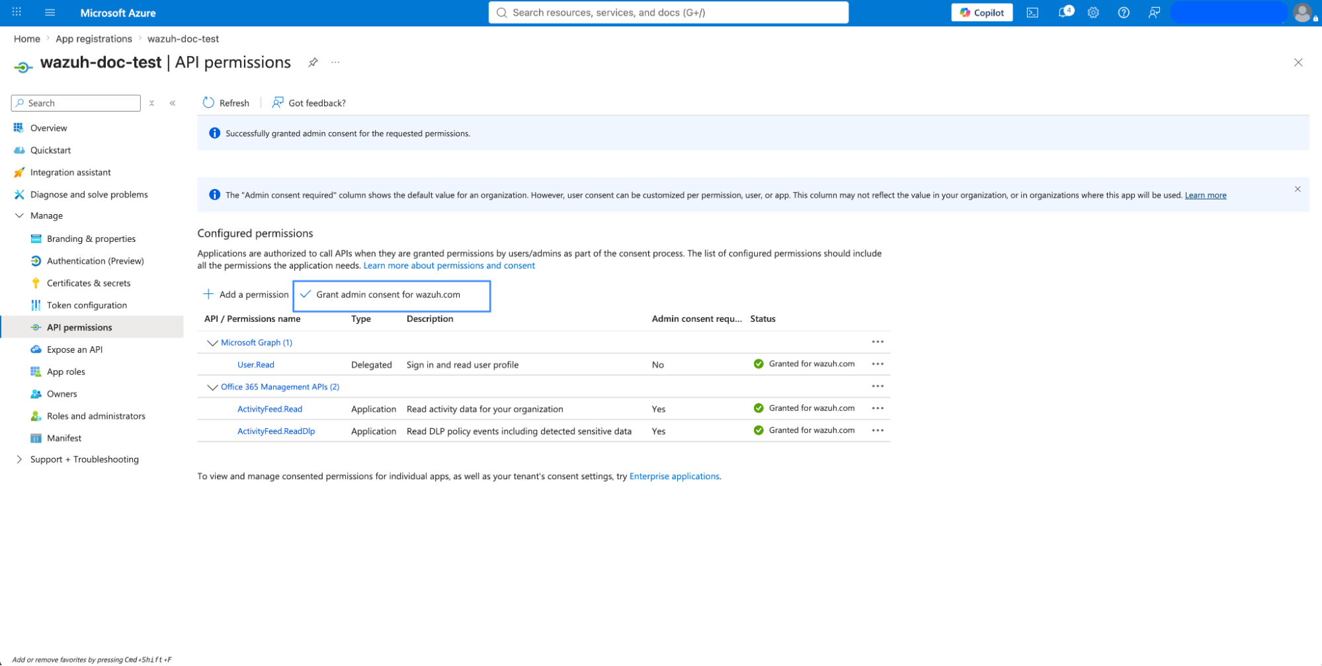Click Granted for wazuh.com status of User.Read
This screenshot has width=1322, height=666.
[x=804, y=364]
